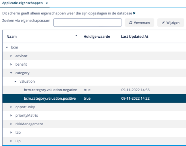Sort by the Naam column header
This screenshot has width=186, height=146.
[12, 37]
